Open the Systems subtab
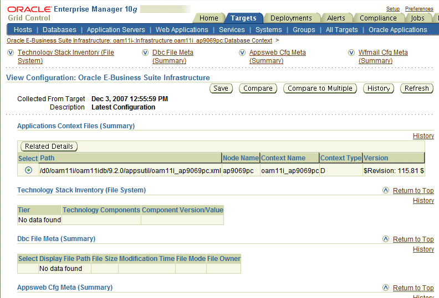This screenshot has width=439, height=298. click(x=268, y=30)
